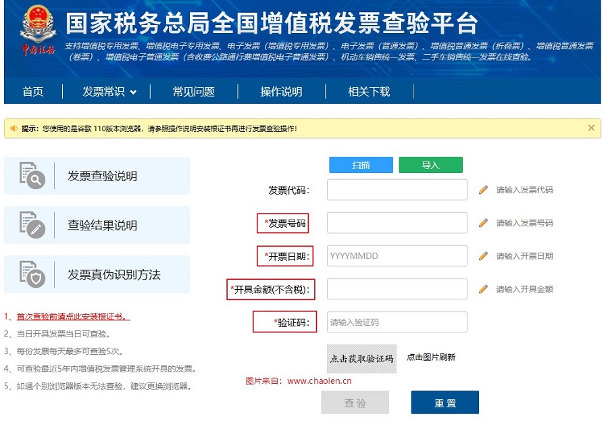Image resolution: width=608 pixels, height=425 pixels.
Task: Click the 提示 message about 谷歌 110版本浏览器
Action: click(x=159, y=128)
